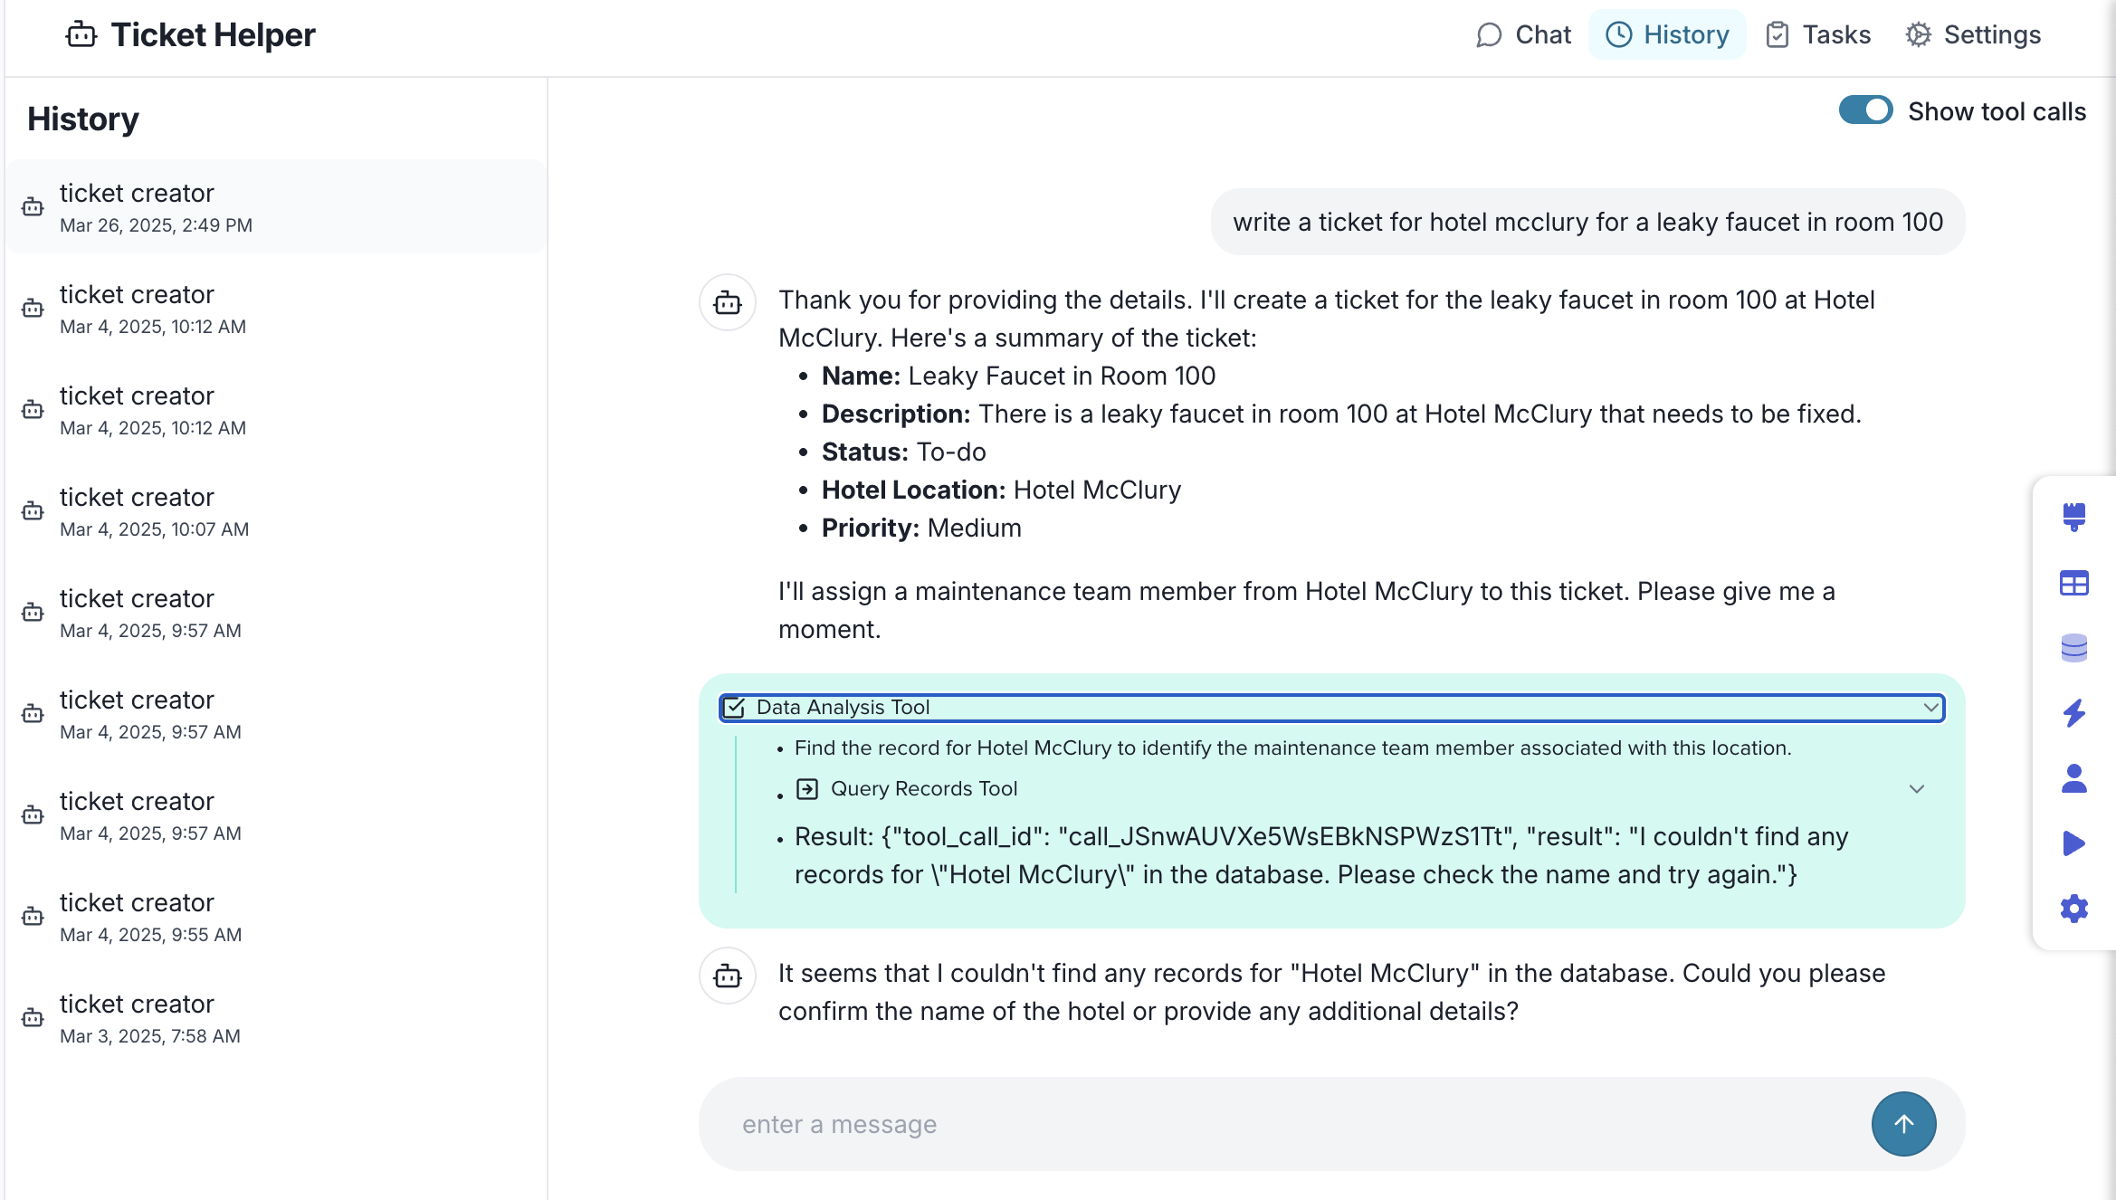Select the lightning bolt icon

(2073, 713)
